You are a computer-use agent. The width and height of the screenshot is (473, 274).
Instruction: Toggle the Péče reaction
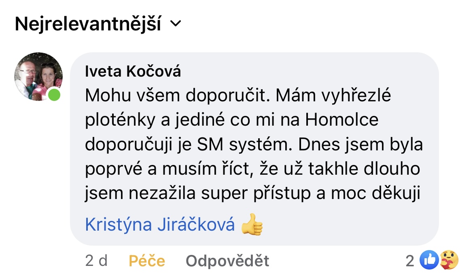147,261
